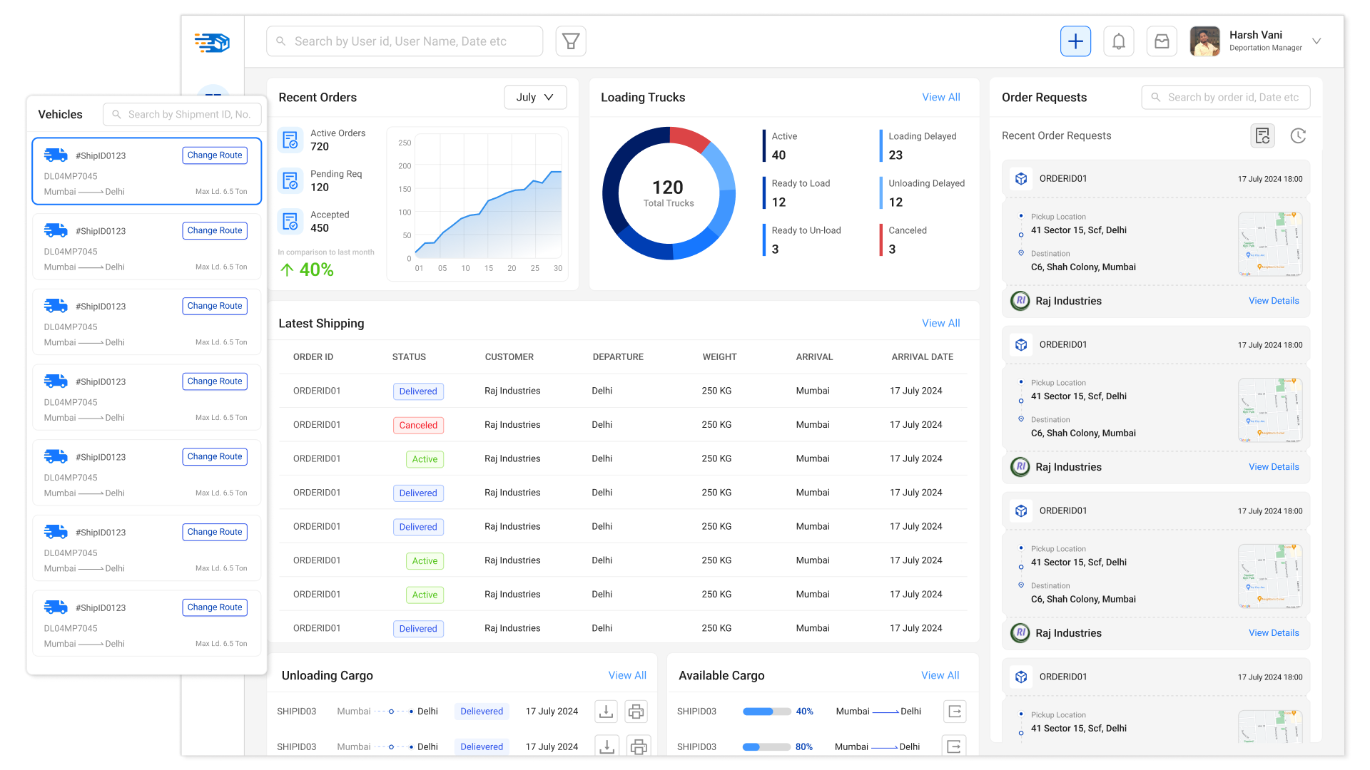The width and height of the screenshot is (1370, 770).
Task: Click the Vehicles shipment ID search field
Action: pyautogui.click(x=189, y=115)
